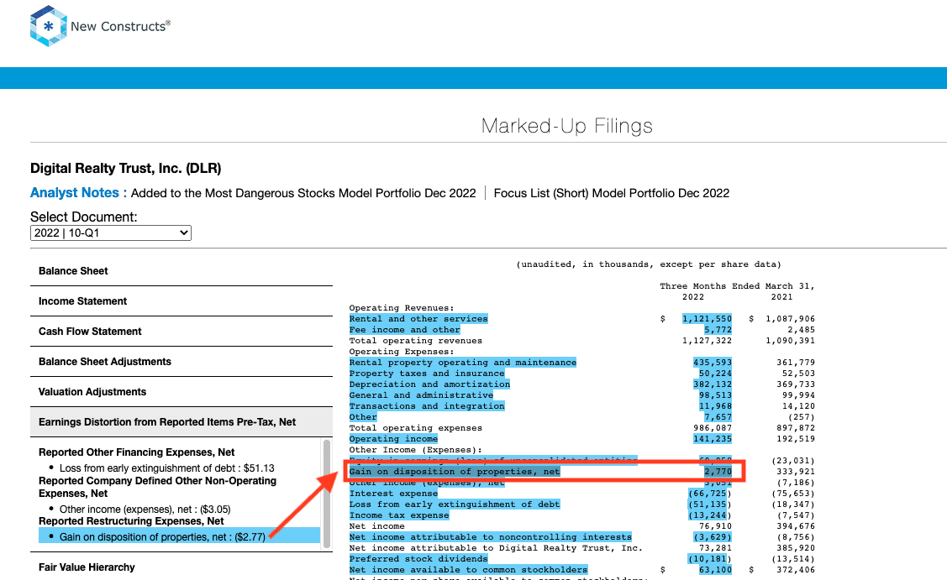947x580 pixels.
Task: Click highlighted Operating income line
Action: pos(393,439)
